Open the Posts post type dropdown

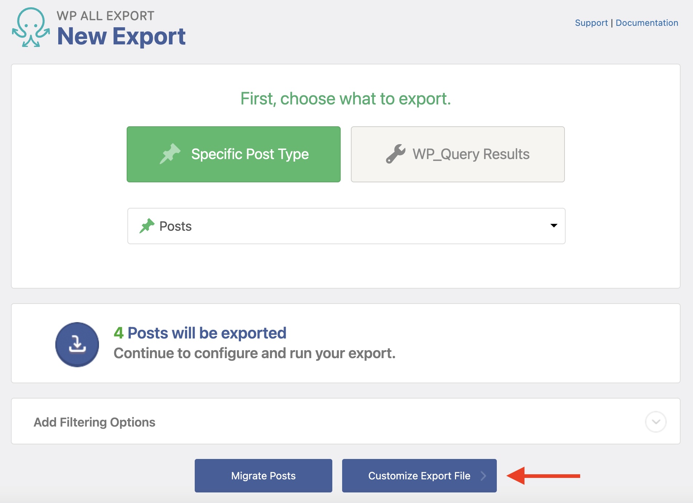[346, 226]
